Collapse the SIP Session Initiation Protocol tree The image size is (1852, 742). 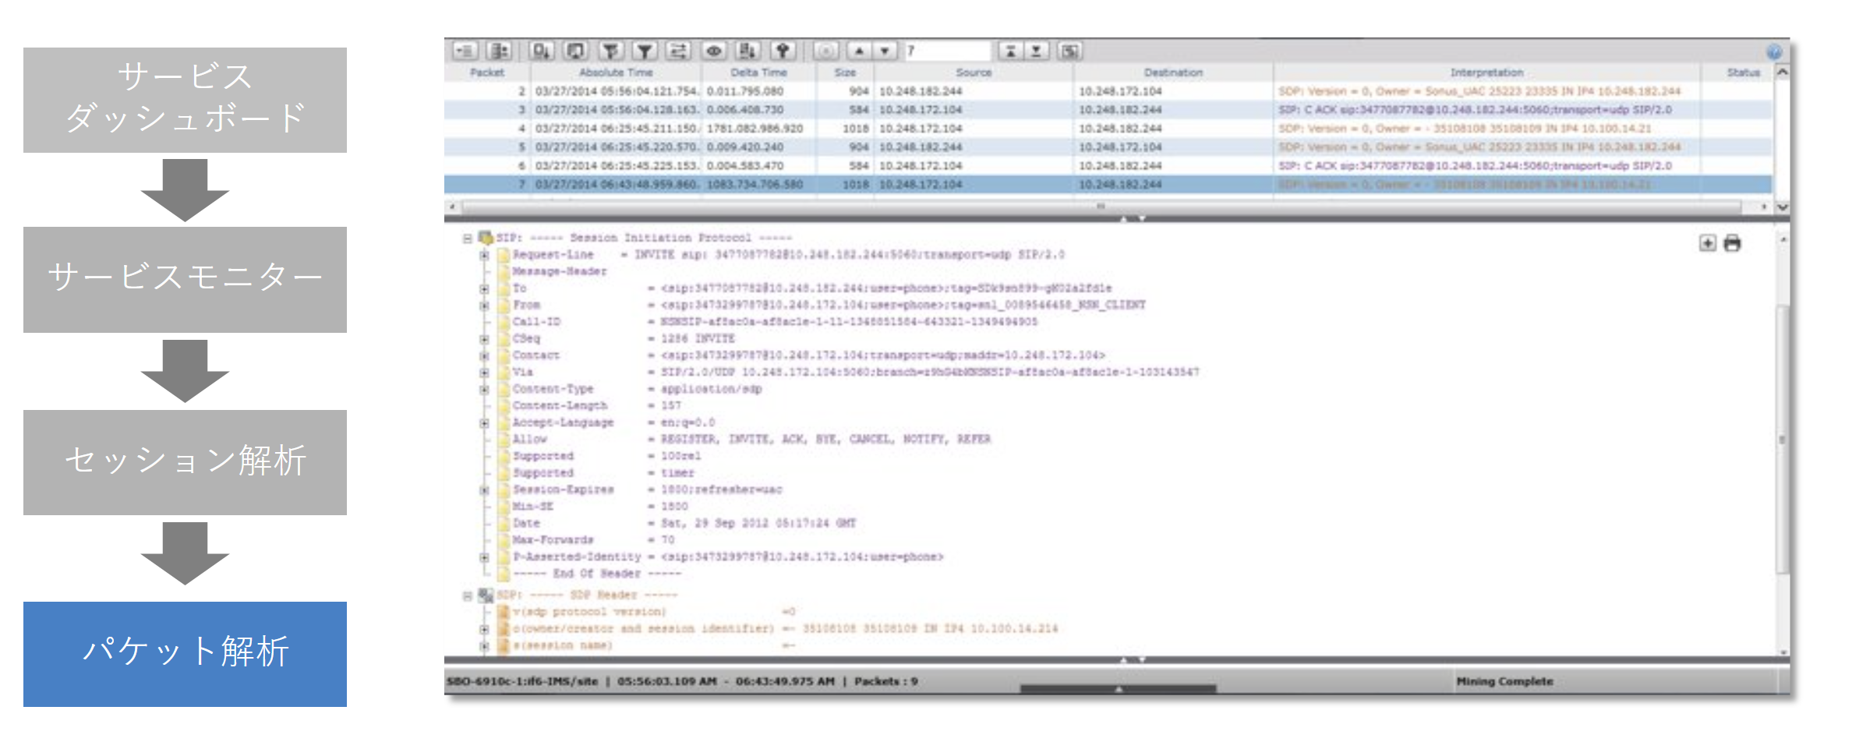pyautogui.click(x=466, y=238)
